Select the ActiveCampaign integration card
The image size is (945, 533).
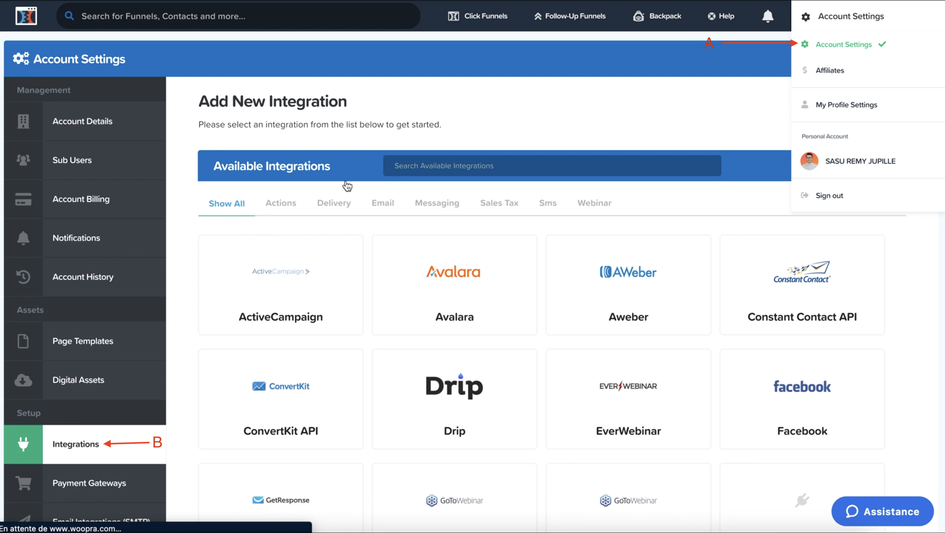click(x=281, y=285)
